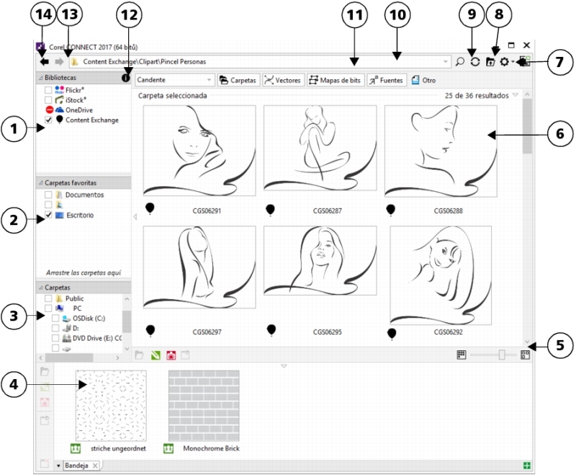Viewport: 576px width, 475px height.
Task: Click the add new tray plus icon
Action: point(528,466)
